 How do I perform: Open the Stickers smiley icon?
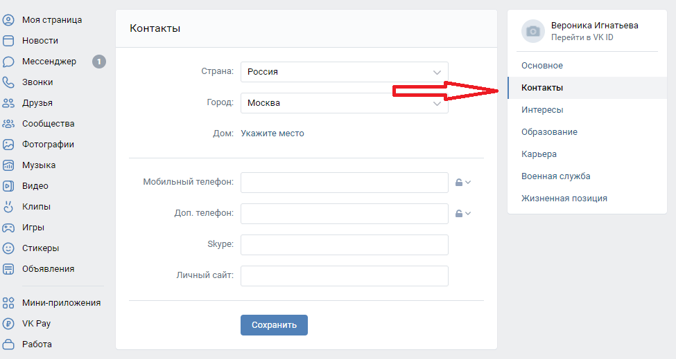pos(8,248)
